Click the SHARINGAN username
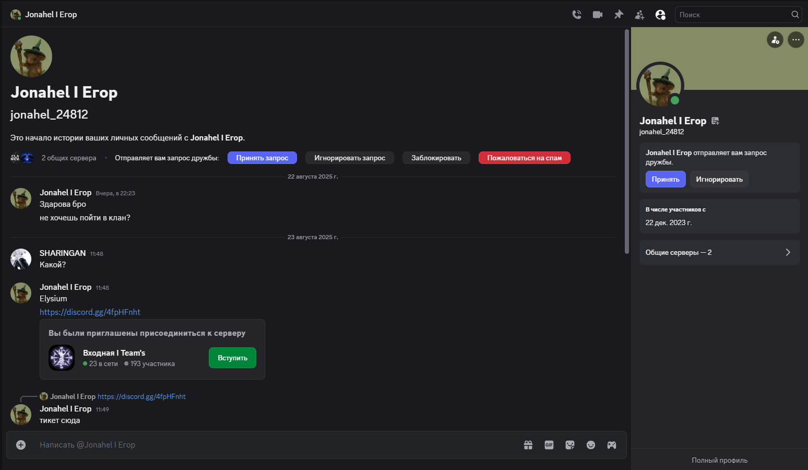Screen dimensions: 808x470 [x=63, y=253]
